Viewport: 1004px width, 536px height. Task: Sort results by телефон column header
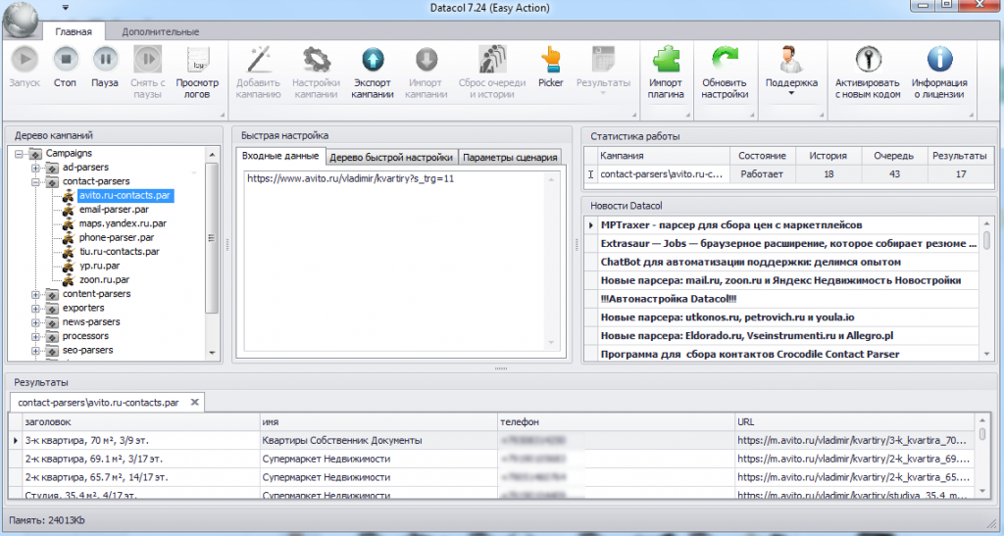click(616, 422)
